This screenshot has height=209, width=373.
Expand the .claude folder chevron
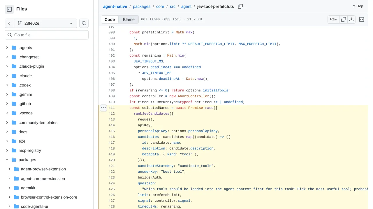pyautogui.click(x=7, y=76)
